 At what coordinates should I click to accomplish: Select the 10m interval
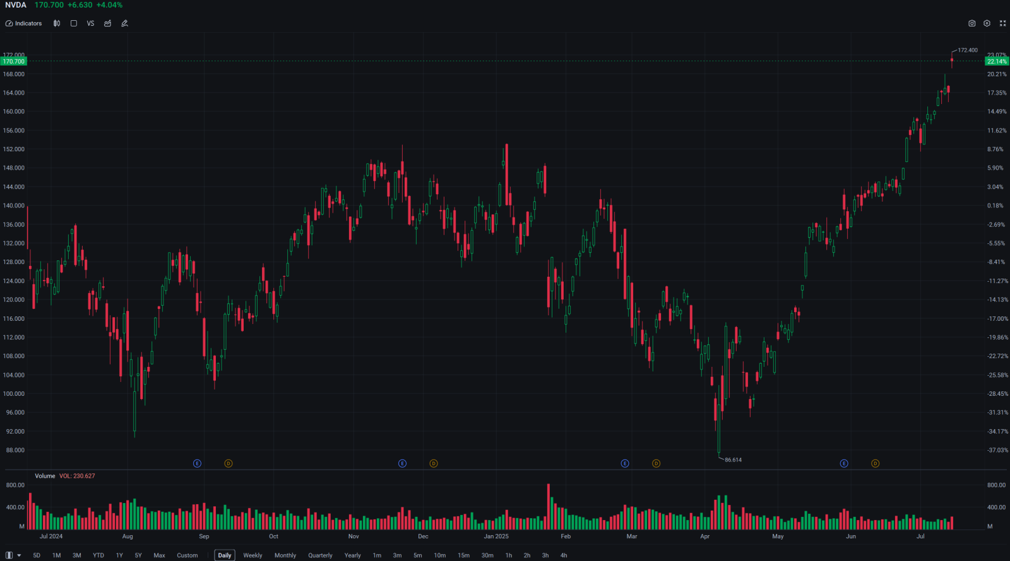click(x=440, y=555)
